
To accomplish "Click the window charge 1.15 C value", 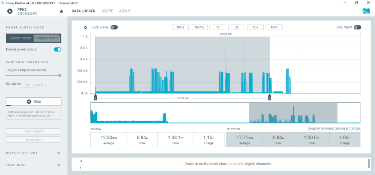I will tap(209, 137).
